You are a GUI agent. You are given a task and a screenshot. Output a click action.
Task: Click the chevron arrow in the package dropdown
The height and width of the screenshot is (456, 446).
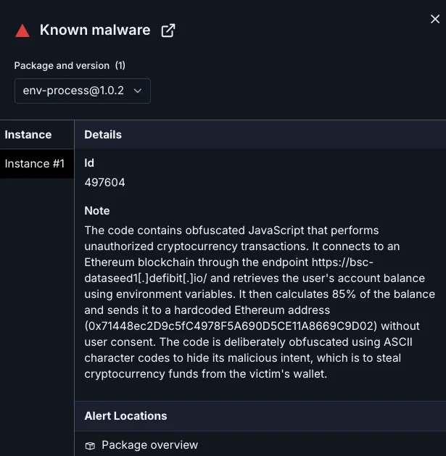click(138, 91)
